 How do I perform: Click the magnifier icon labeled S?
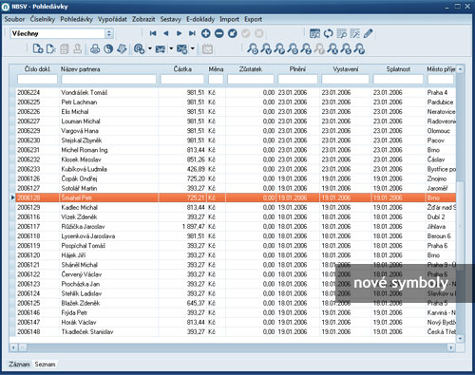point(346,48)
